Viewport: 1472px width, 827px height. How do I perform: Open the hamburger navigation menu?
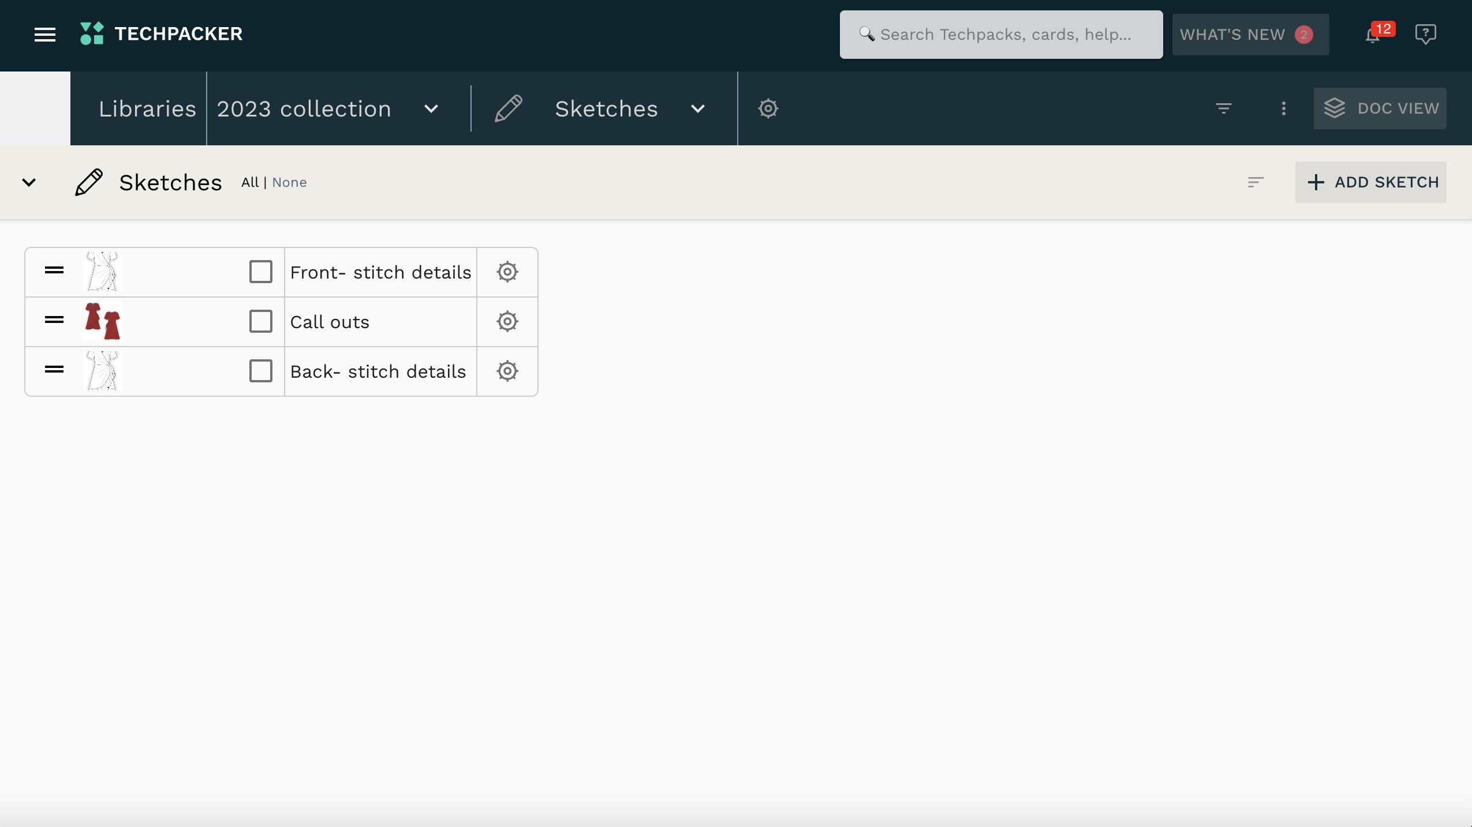[x=45, y=35]
